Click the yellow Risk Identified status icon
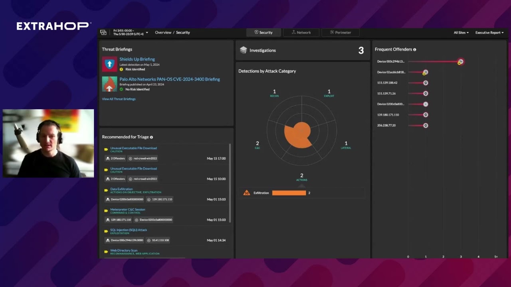This screenshot has width=511, height=287. click(121, 69)
